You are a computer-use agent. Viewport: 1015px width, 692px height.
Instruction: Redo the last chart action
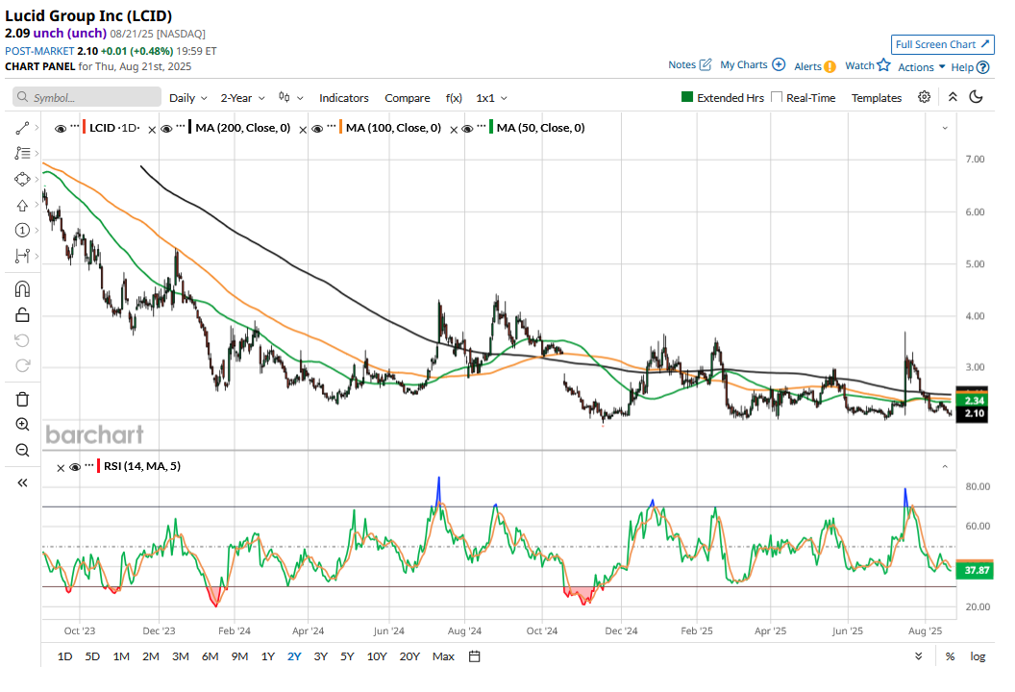22,366
